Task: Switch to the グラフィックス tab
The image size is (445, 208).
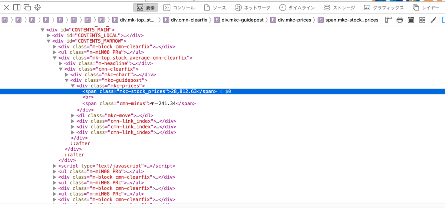Action: pyautogui.click(x=384, y=7)
